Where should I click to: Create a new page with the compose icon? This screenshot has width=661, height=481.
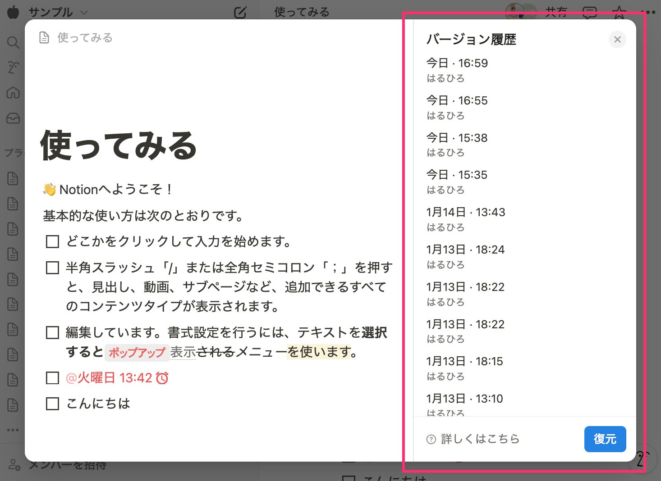click(240, 12)
